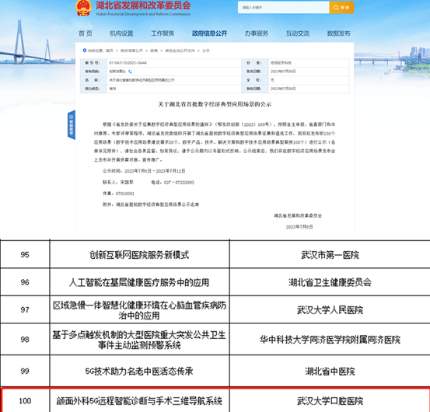The width and height of the screenshot is (430, 412).
Task: Click the signature 湖北省发展和改革委员会 below the article
Action: (298, 216)
